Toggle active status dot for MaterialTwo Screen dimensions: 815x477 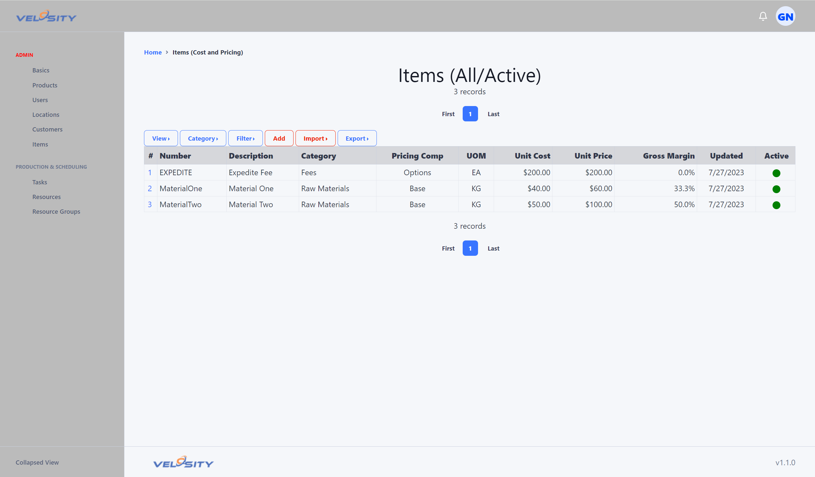click(776, 205)
